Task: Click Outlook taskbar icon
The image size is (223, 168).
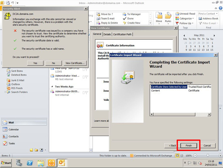Action: 62,163
